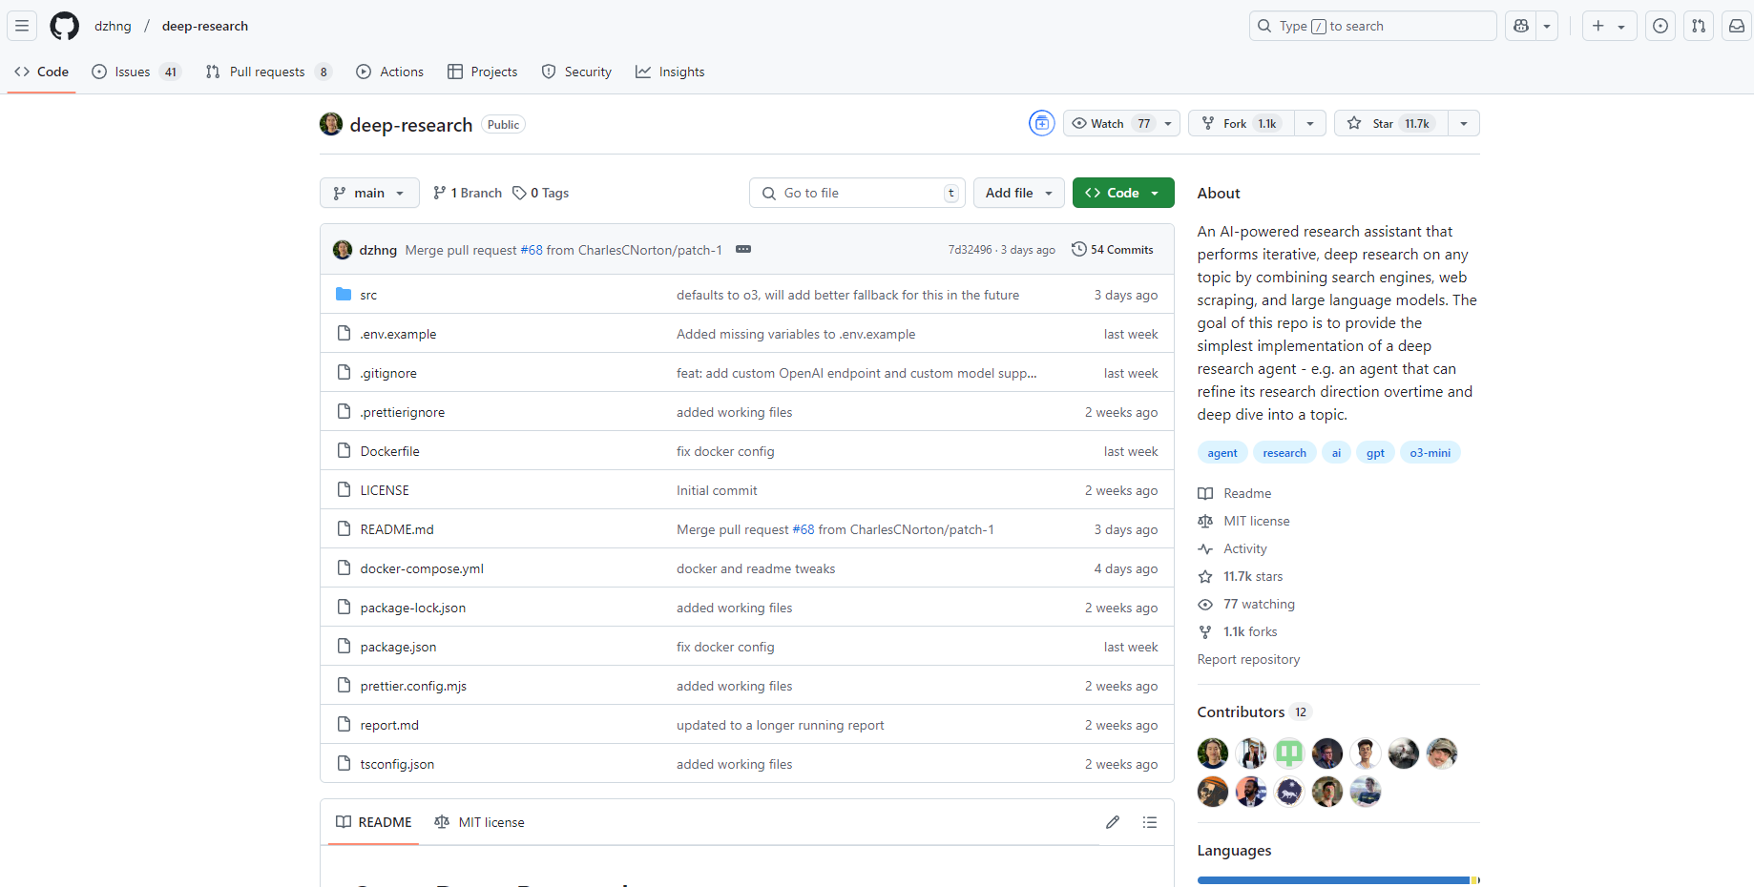Open the issues icon in the top bar

pyautogui.click(x=1660, y=26)
